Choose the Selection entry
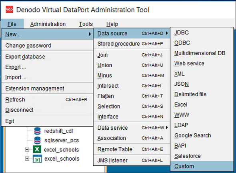The height and width of the screenshot is (173, 236). tap(132, 106)
